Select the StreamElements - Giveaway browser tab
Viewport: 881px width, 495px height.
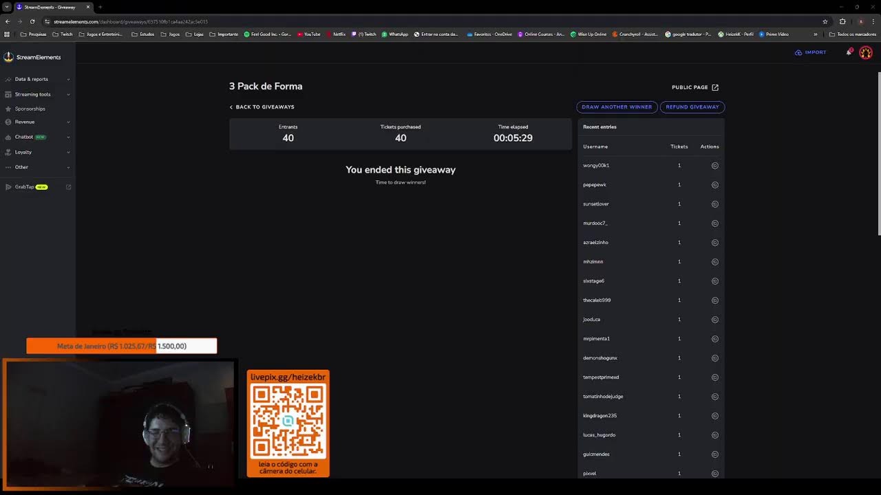(54, 7)
